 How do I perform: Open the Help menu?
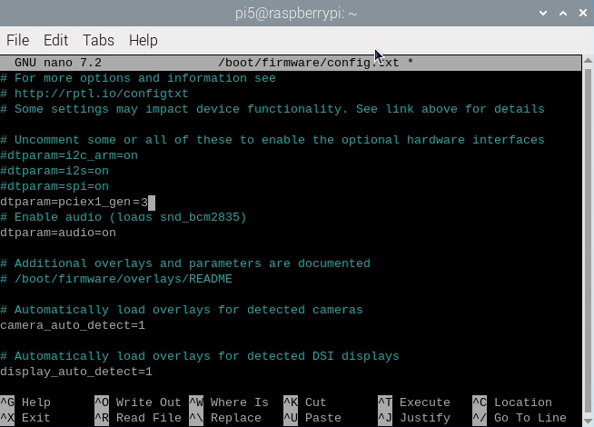click(x=144, y=40)
